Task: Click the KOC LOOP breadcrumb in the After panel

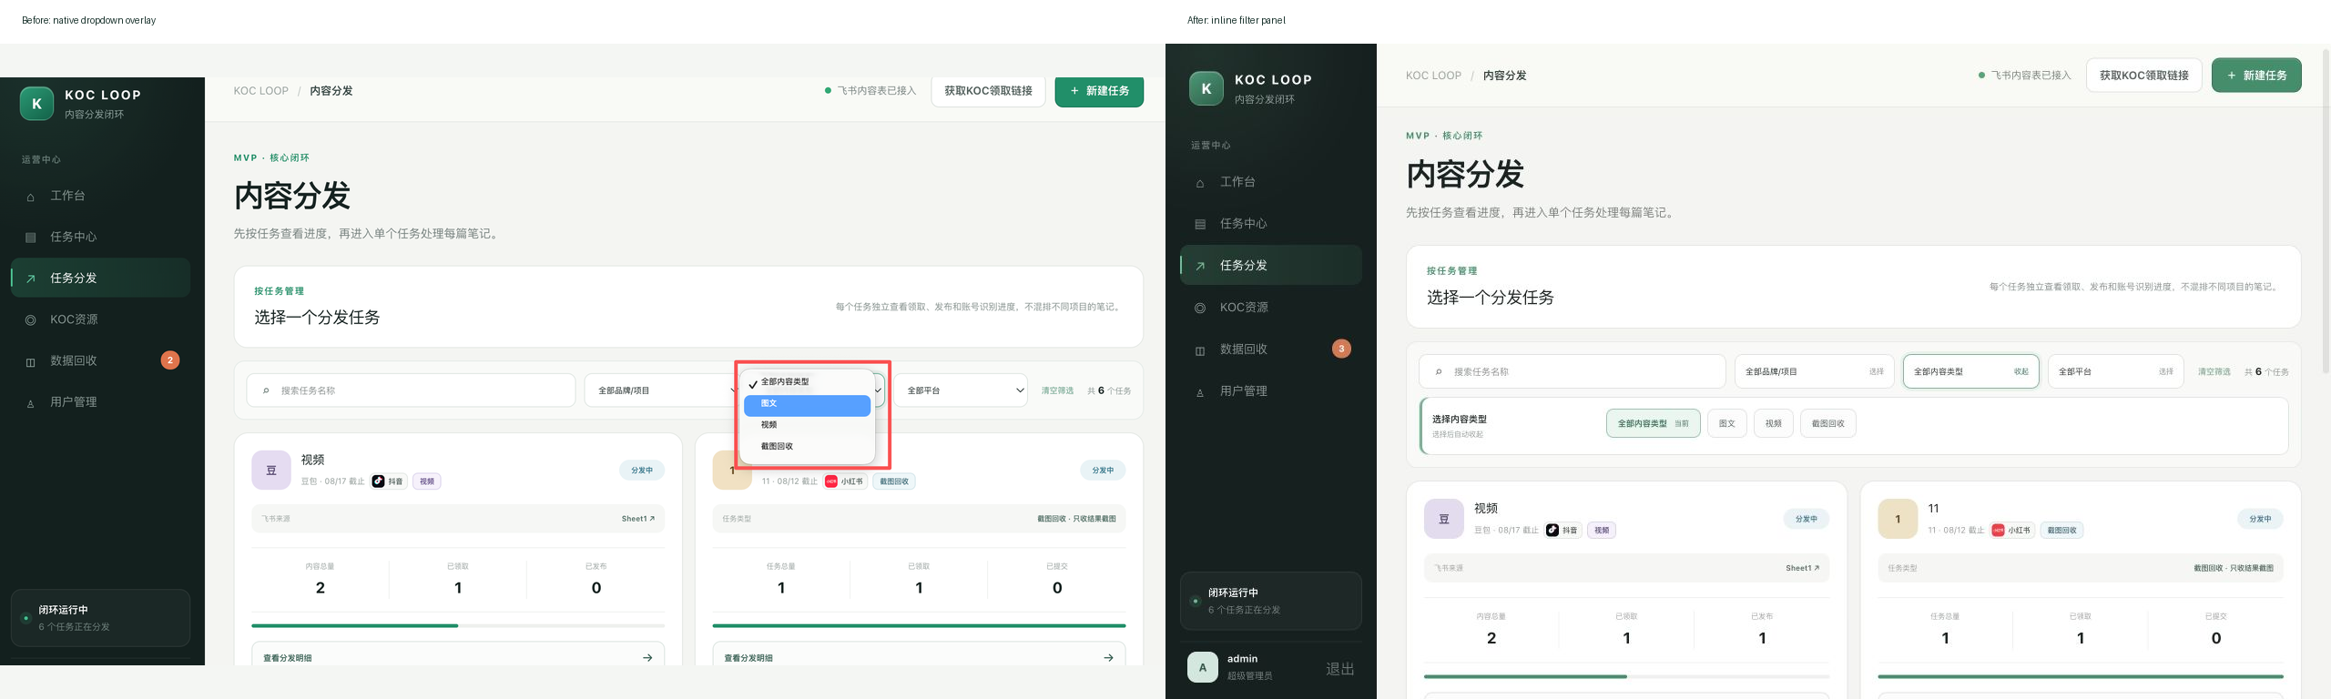Action: click(x=1433, y=76)
